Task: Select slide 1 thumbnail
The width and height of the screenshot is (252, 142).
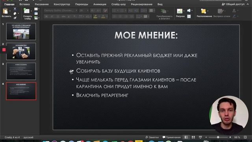Action: click(x=21, y=32)
